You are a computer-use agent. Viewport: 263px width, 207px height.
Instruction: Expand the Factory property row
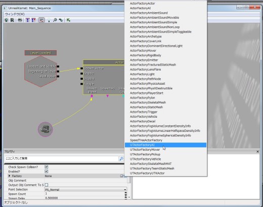[9, 176]
